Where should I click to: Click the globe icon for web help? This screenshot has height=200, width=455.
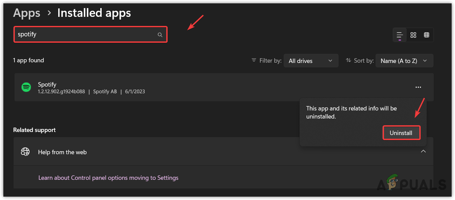tap(25, 152)
